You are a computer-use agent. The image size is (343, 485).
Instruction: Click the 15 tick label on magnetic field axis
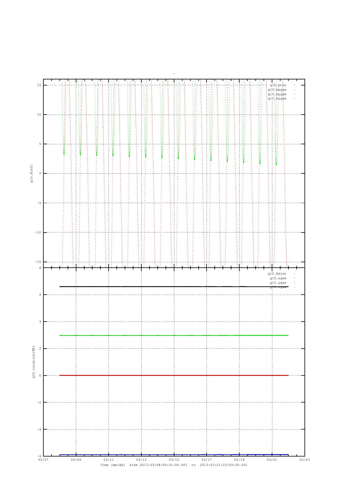coord(39,85)
